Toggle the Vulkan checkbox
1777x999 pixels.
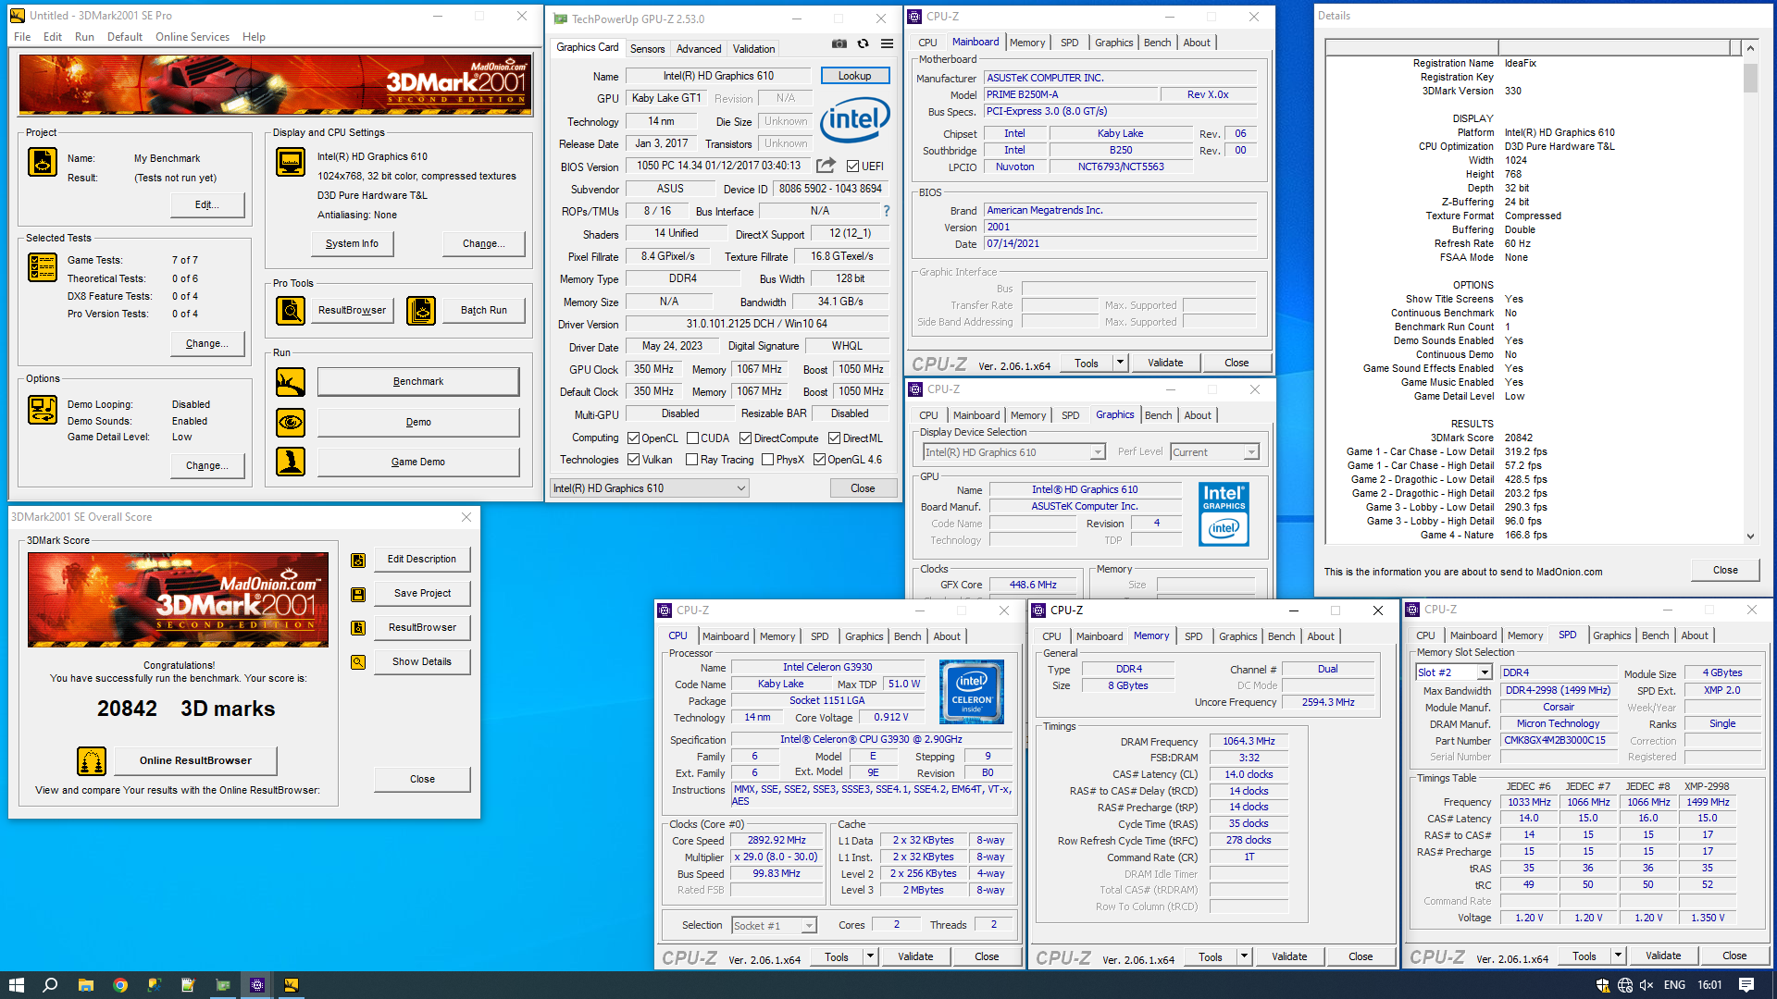tap(633, 460)
